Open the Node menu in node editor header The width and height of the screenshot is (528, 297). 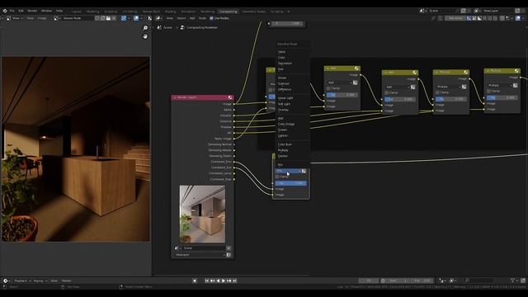tap(202, 18)
